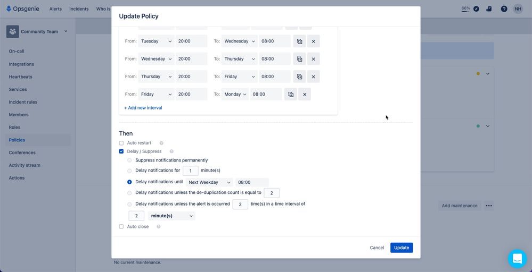Duplicate the Friday to Monday interval
This screenshot has width=532, height=272.
pyautogui.click(x=291, y=95)
